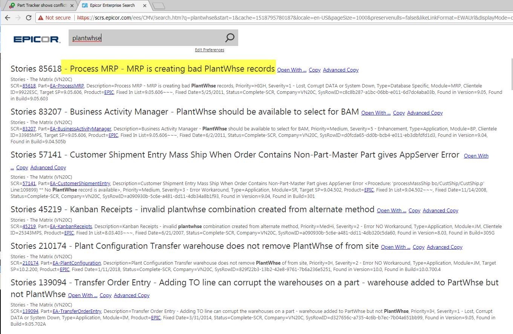Viewport: 513px width, 334px height.
Task: Click the browser forward arrow
Action: pyautogui.click(x=18, y=18)
